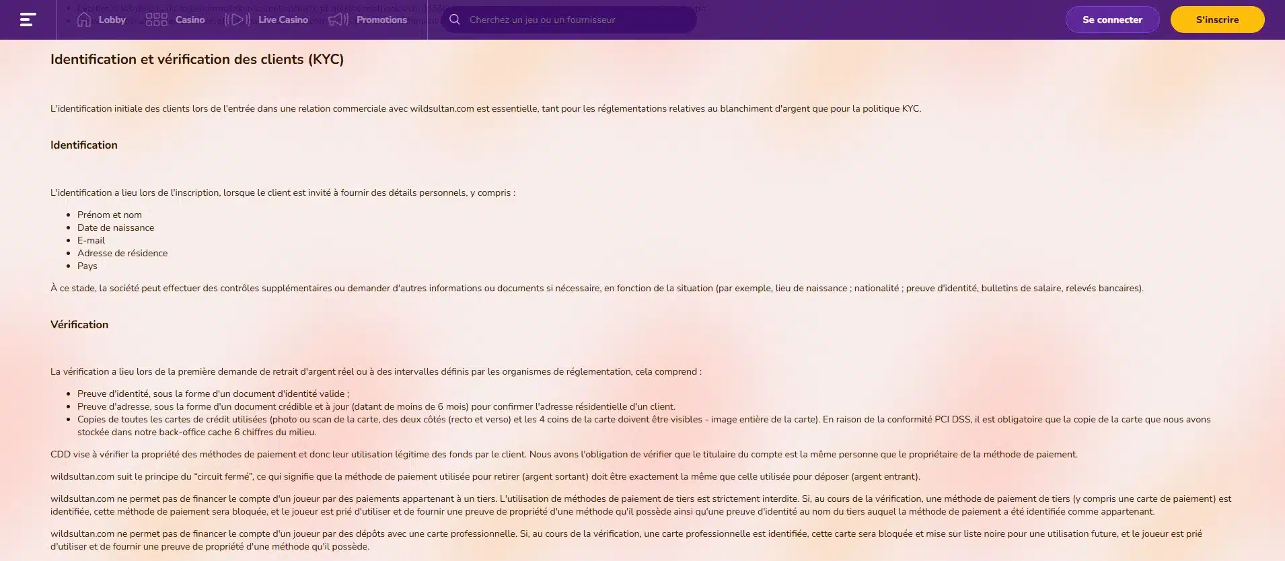This screenshot has width=1285, height=561.
Task: Click the KYC page main heading
Action: pos(197,59)
